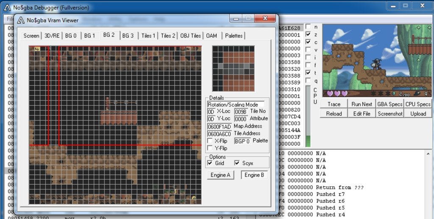Take a Screenshot with the button
The width and height of the screenshot is (434, 219).
390,113
